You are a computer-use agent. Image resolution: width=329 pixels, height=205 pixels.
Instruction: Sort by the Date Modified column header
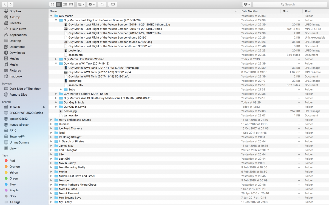(x=260, y=11)
